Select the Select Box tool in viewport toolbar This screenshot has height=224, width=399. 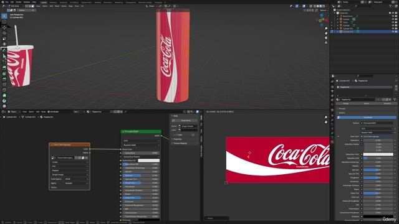click(x=4, y=16)
